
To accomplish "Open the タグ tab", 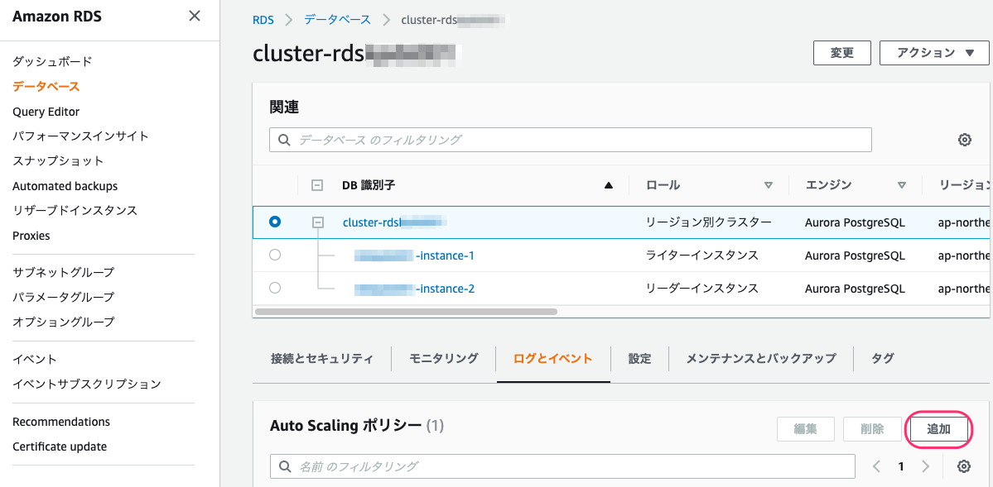I will (883, 359).
